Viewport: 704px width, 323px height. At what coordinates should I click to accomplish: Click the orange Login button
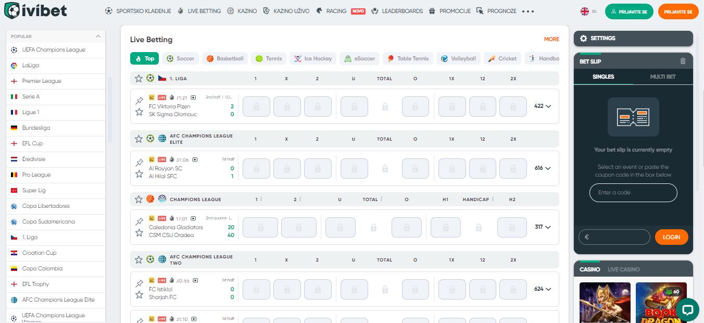click(671, 237)
